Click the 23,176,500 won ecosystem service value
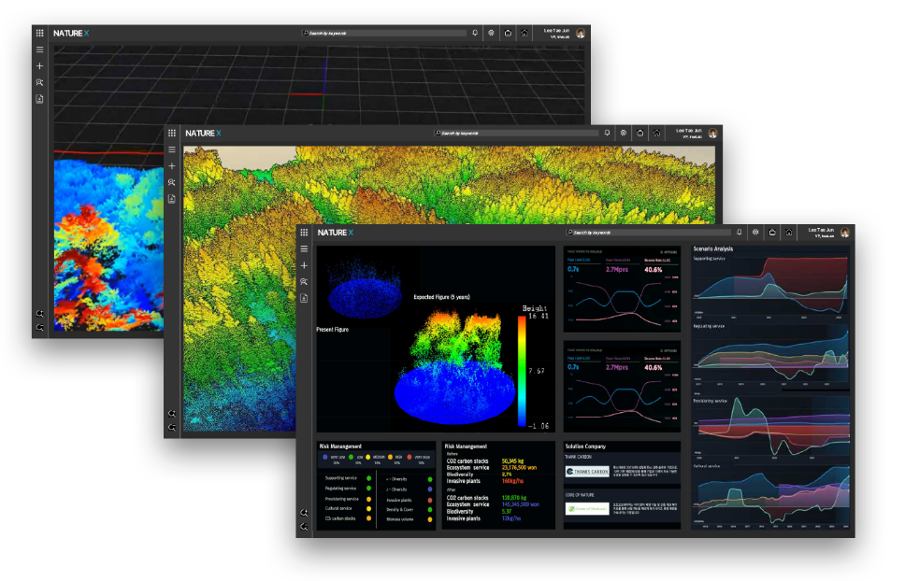 (x=519, y=467)
